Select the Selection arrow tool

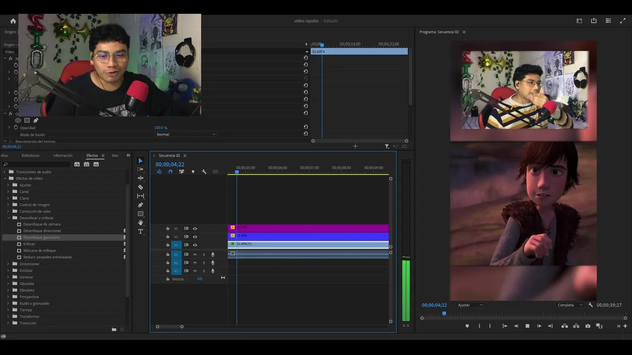pyautogui.click(x=140, y=161)
